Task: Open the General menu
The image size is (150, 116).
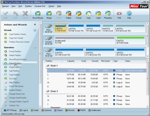Action: click(x=5, y=6)
